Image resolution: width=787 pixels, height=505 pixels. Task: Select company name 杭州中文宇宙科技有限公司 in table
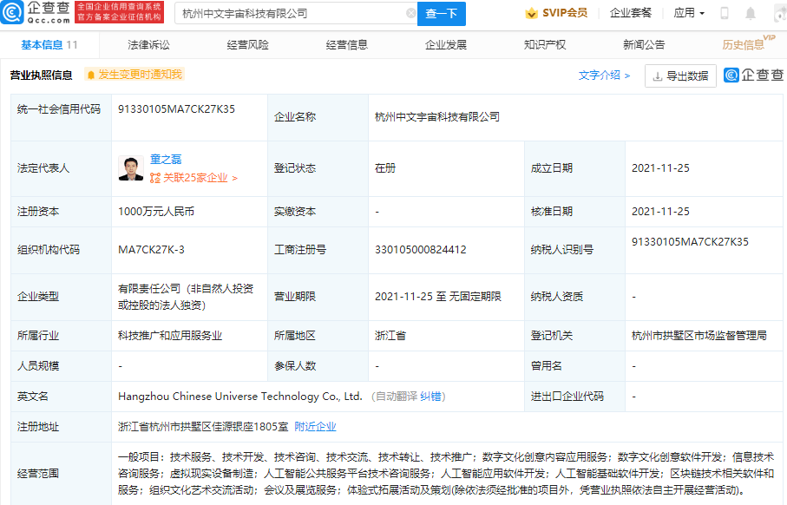pos(437,117)
